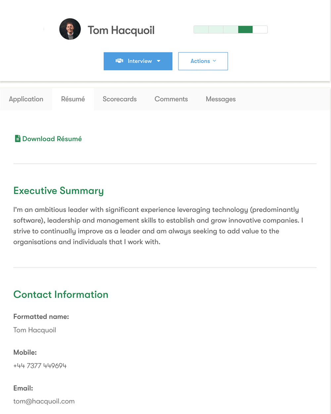Download Tom's résumé
The height and width of the screenshot is (414, 331).
click(52, 138)
